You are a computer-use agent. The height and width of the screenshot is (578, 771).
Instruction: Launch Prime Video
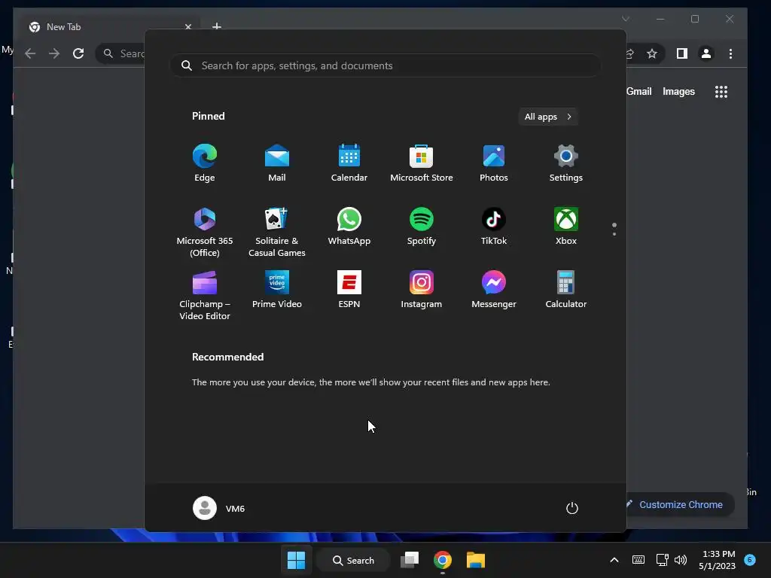(277, 290)
